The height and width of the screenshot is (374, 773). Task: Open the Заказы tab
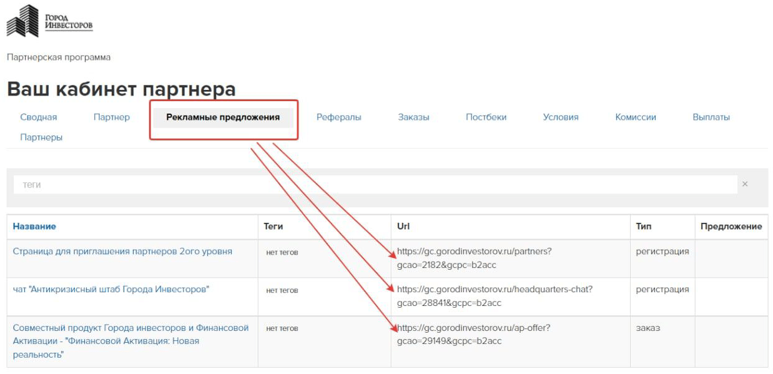413,117
